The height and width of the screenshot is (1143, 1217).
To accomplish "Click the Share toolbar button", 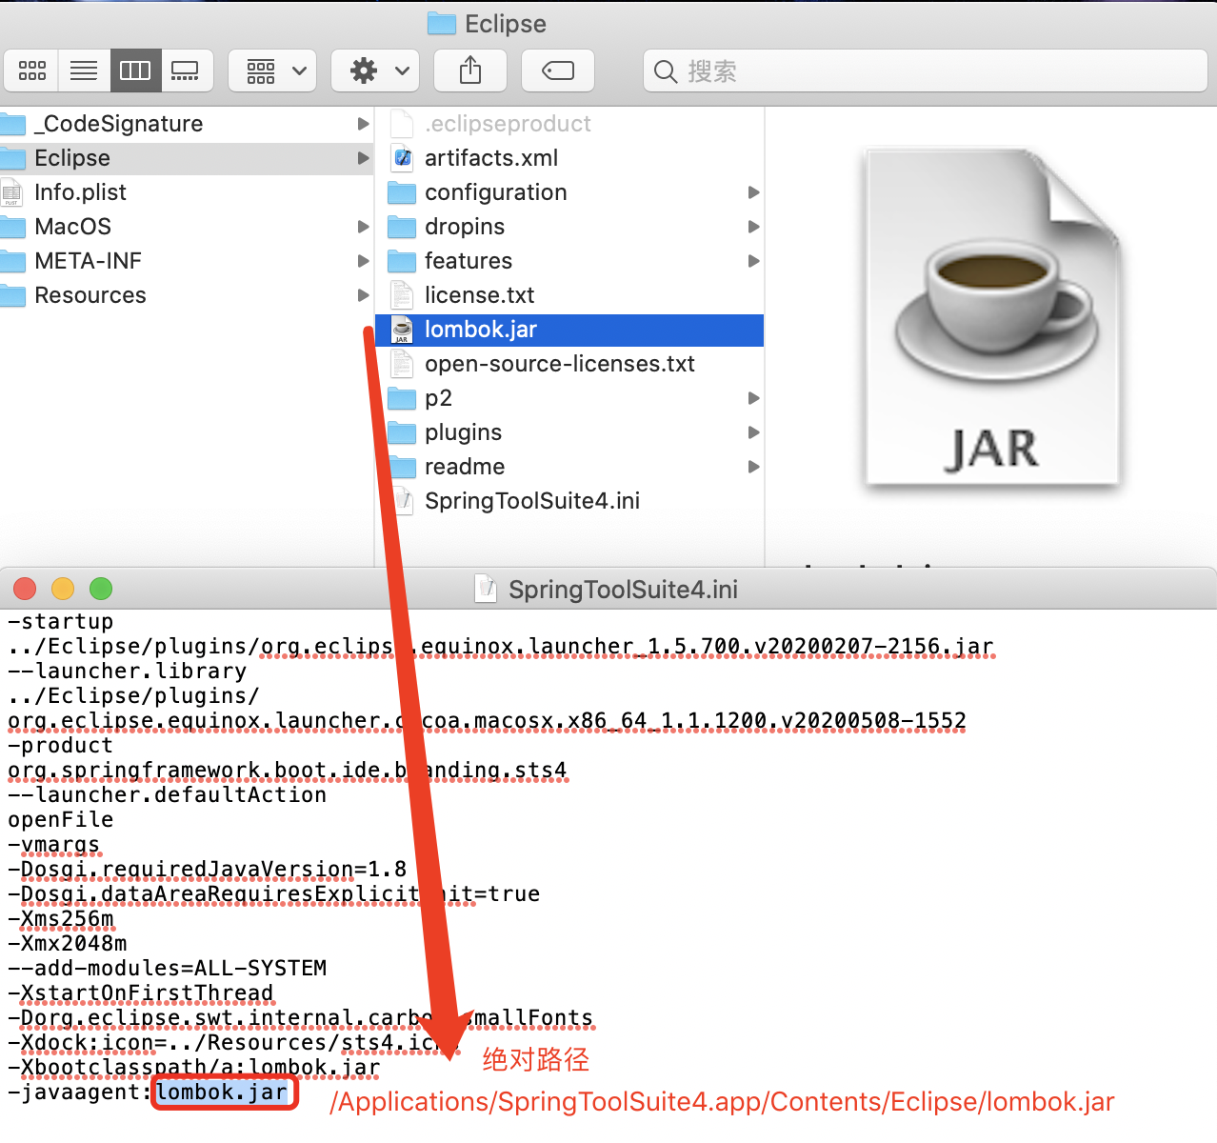I will tap(470, 70).
